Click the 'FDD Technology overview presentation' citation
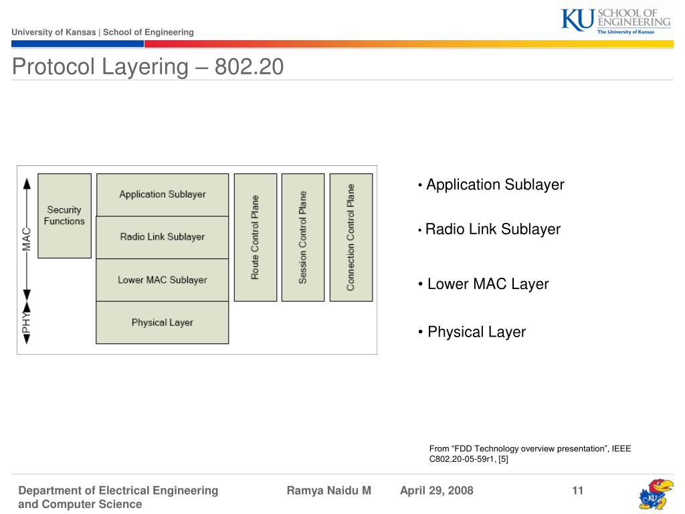The width and height of the screenshot is (685, 514). tap(530, 454)
